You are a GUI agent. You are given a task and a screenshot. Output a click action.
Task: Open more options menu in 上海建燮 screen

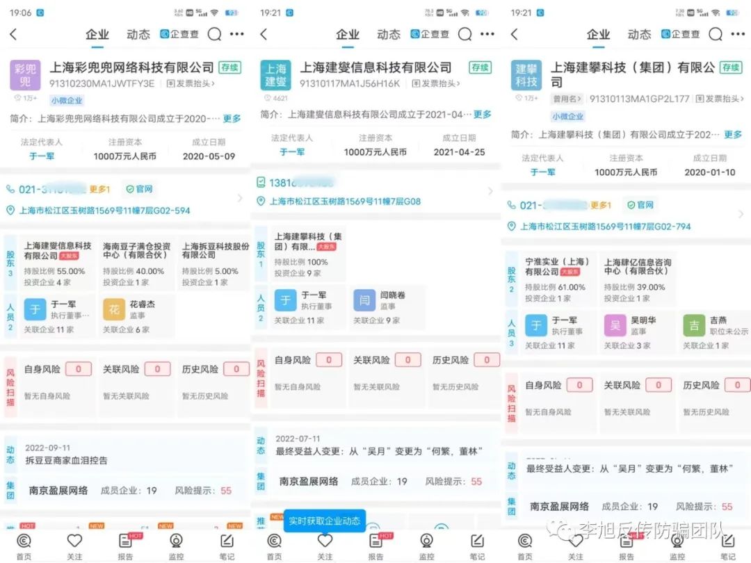[487, 34]
